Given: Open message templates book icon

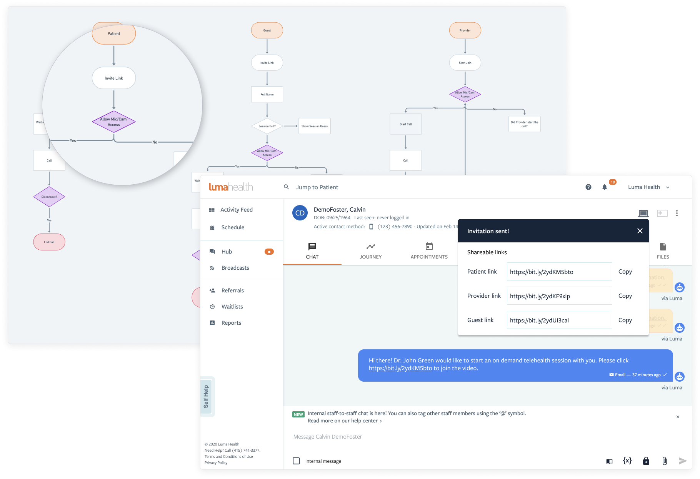Looking at the screenshot, I should click(609, 461).
